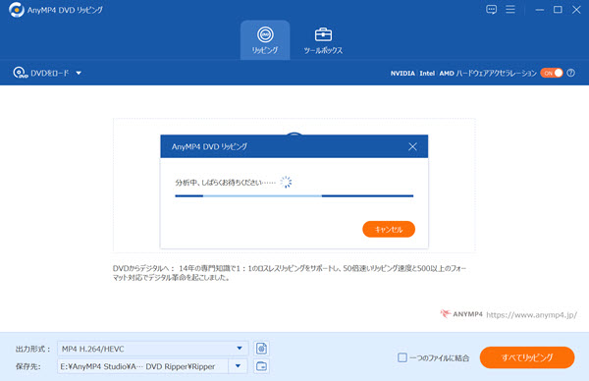Minimize the AnyMP4 window
This screenshot has height=381, width=589.
(x=540, y=10)
